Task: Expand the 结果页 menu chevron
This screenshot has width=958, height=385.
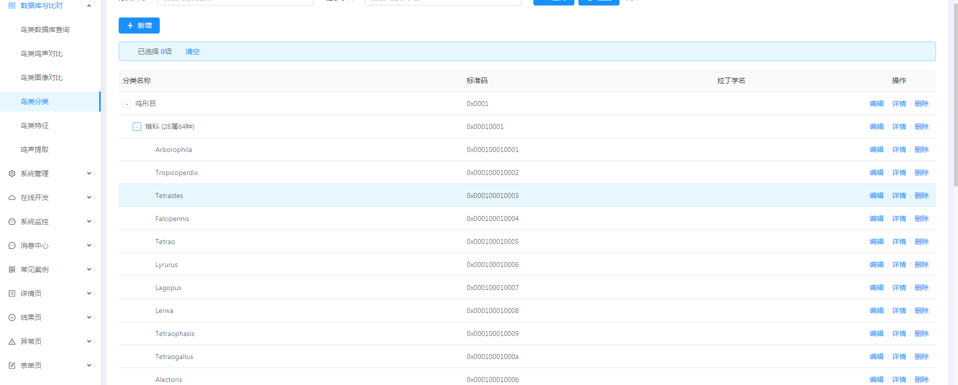Action: pyautogui.click(x=89, y=317)
